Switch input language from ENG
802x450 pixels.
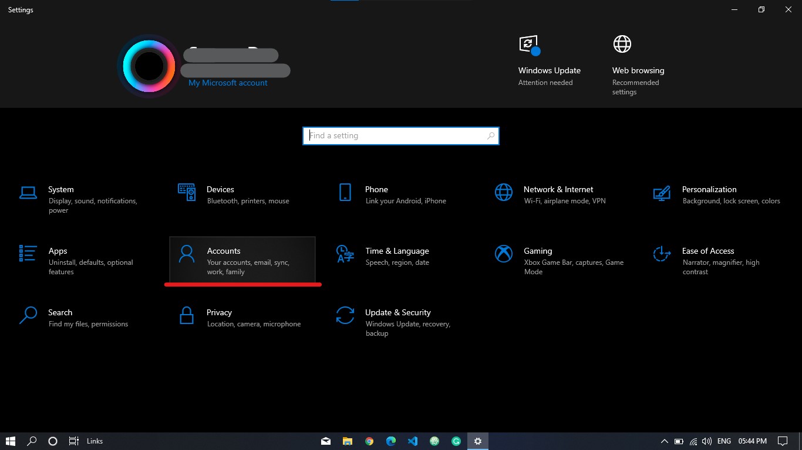pyautogui.click(x=725, y=441)
